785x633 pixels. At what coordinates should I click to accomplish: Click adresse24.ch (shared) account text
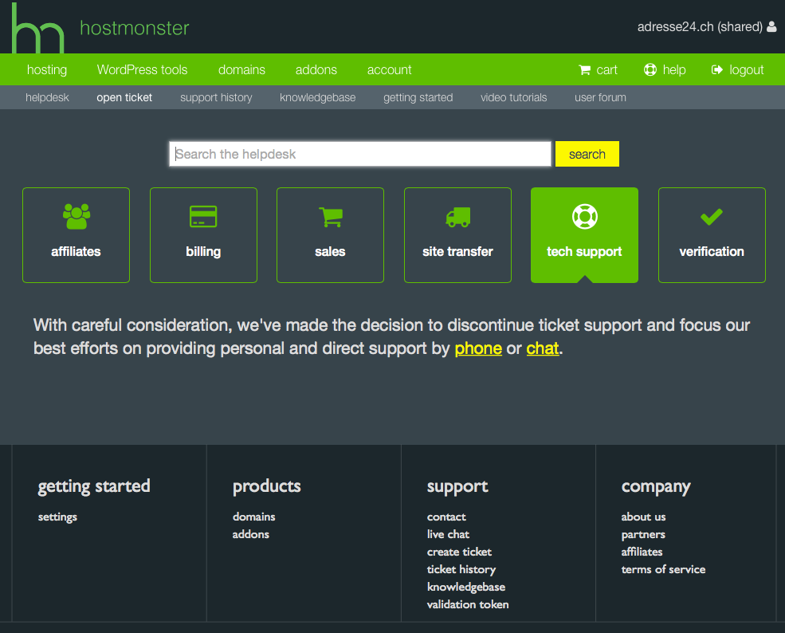click(x=700, y=26)
